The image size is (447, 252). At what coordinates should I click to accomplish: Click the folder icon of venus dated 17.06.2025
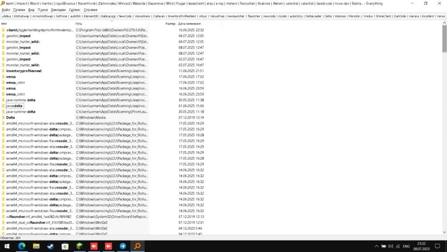coord(3,77)
